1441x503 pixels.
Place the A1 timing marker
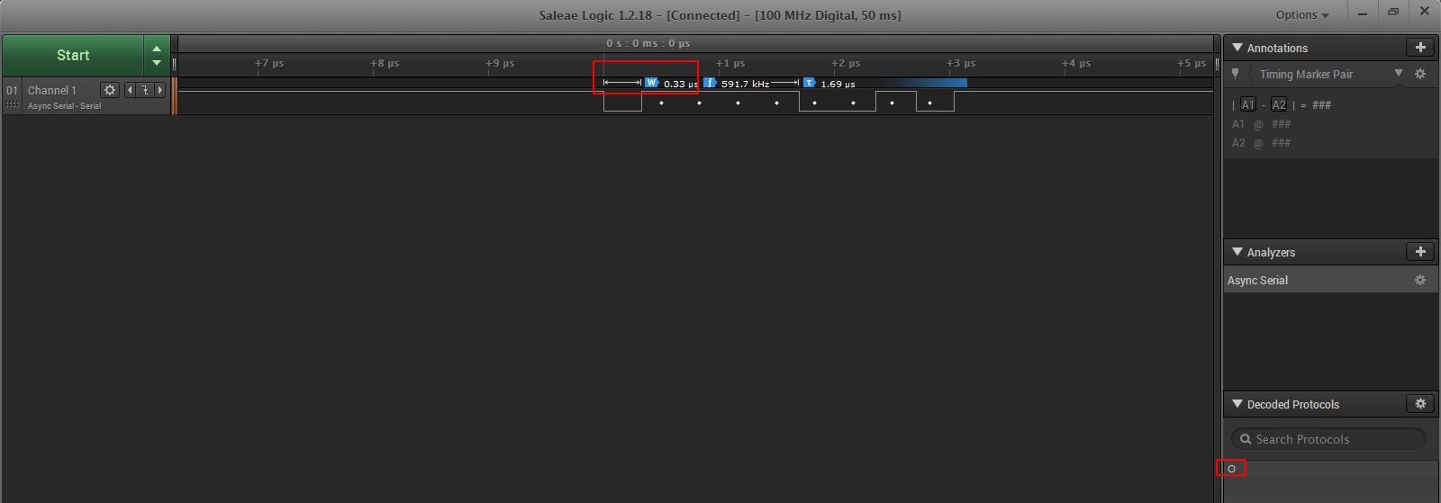[1247, 104]
